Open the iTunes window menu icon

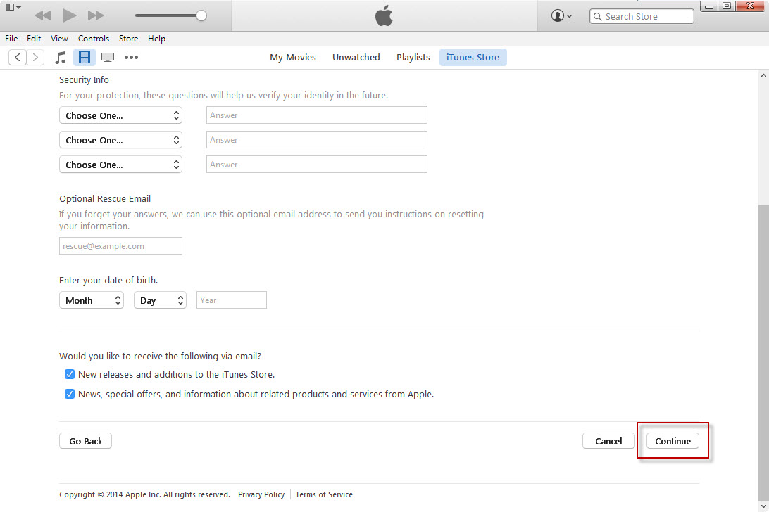13,7
